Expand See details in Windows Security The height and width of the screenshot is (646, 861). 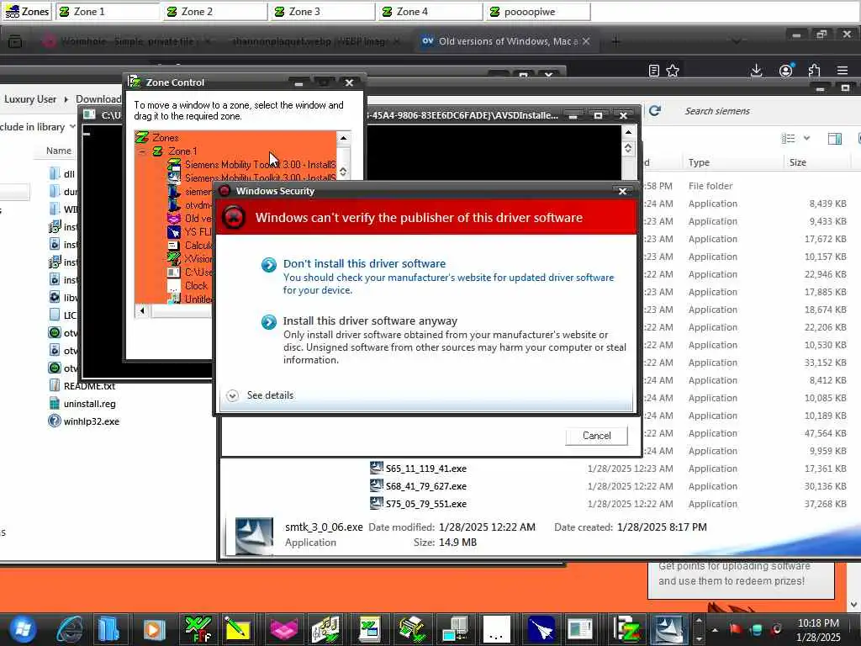260,395
